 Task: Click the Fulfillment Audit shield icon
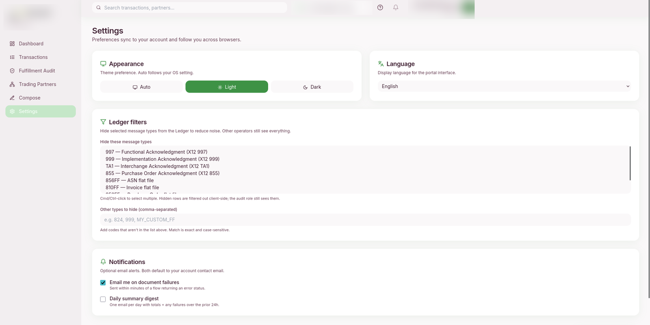point(12,71)
